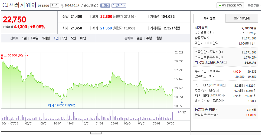Show the 월봉 candlestick chart
This screenshot has width=262, height=135.
159,38
